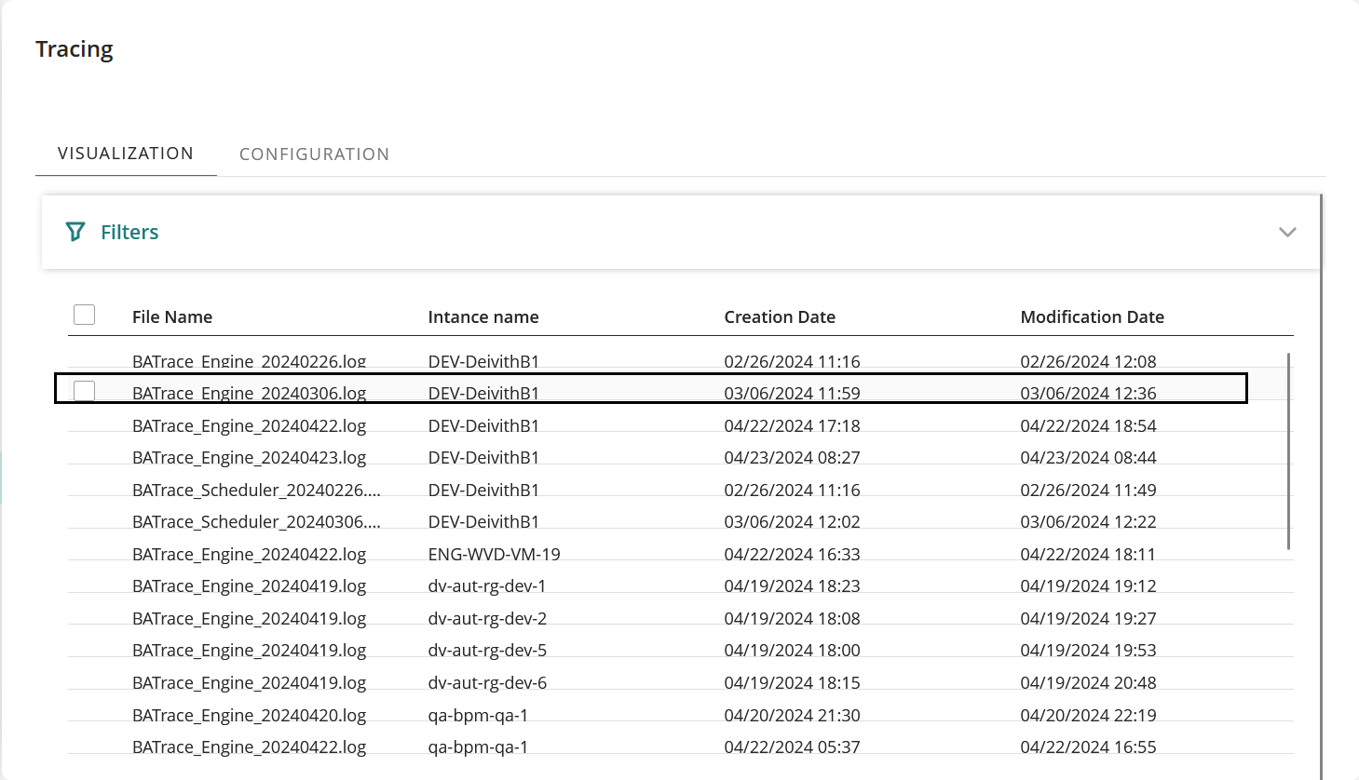Click instance name dv-aut-rg-dev-2
Viewport: 1359px width, 780px height.
click(x=487, y=618)
